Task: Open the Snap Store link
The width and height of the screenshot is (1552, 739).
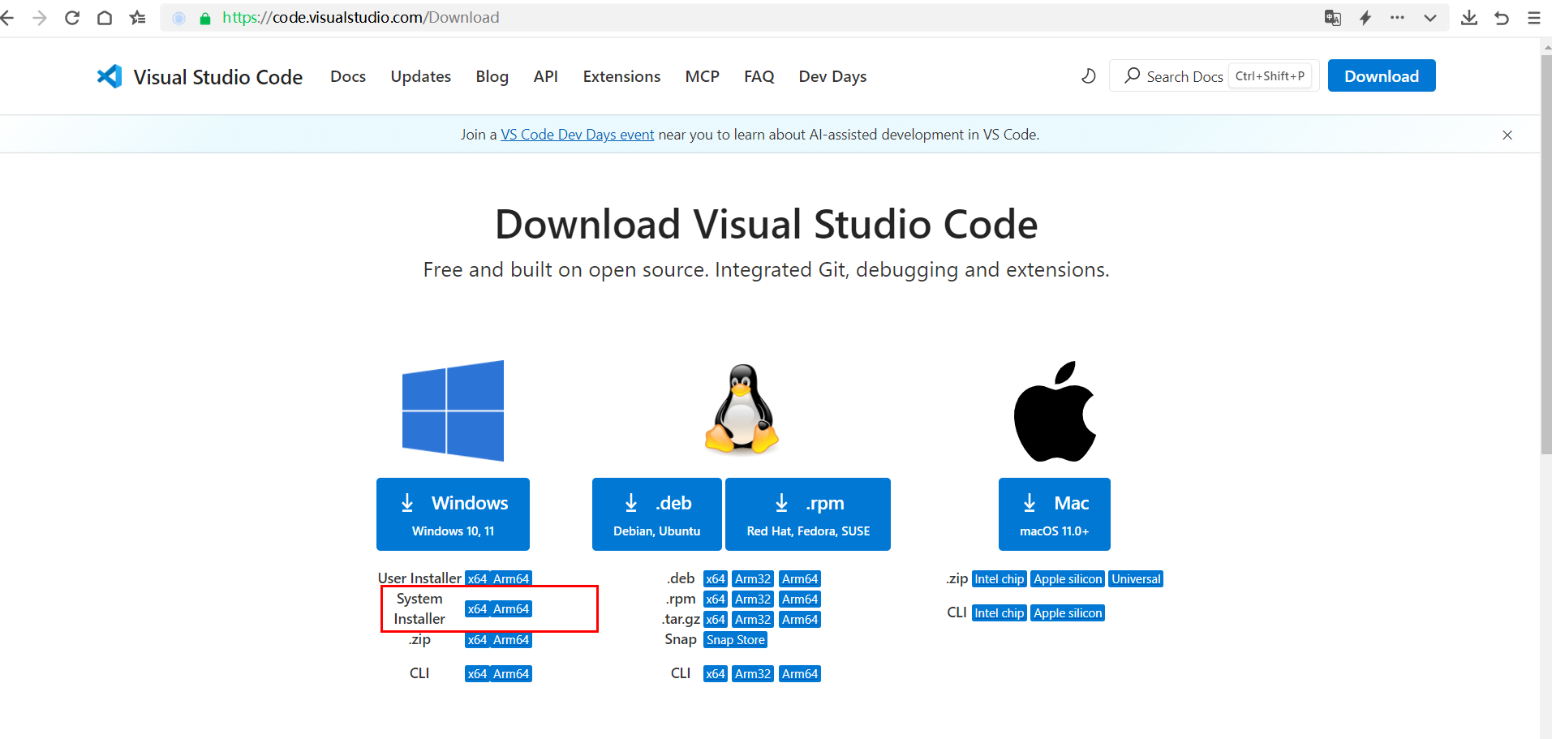Action: pos(736,640)
